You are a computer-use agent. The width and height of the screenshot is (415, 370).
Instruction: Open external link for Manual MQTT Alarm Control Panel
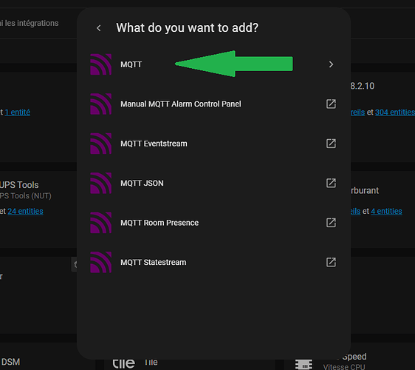point(331,104)
